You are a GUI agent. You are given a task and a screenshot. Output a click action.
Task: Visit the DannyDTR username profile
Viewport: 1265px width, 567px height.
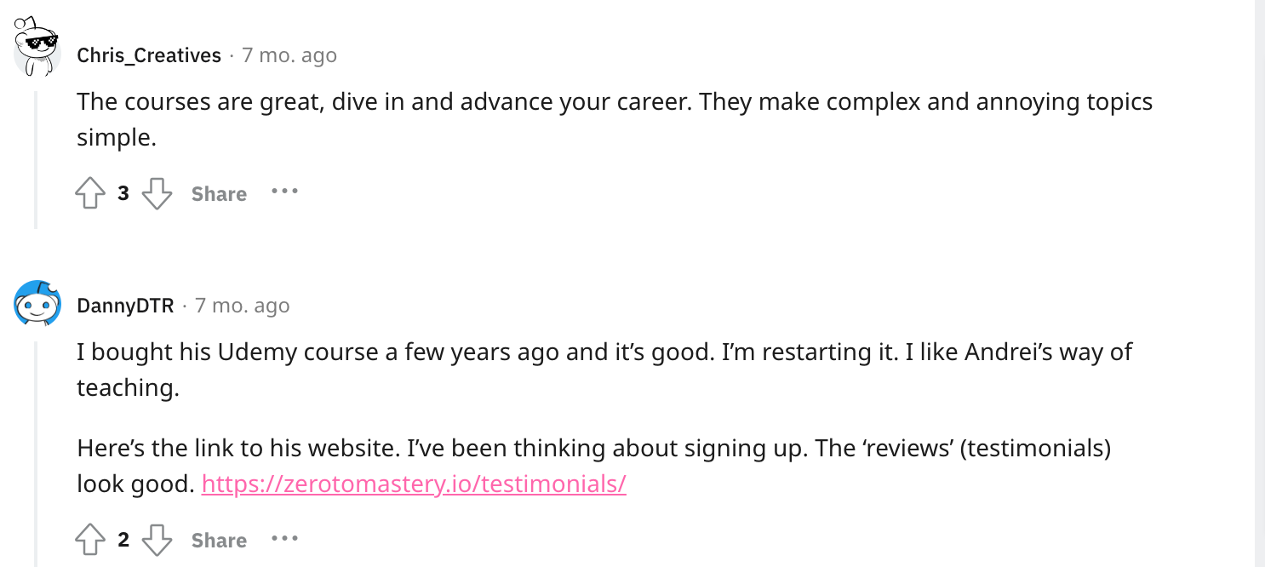[x=125, y=306]
